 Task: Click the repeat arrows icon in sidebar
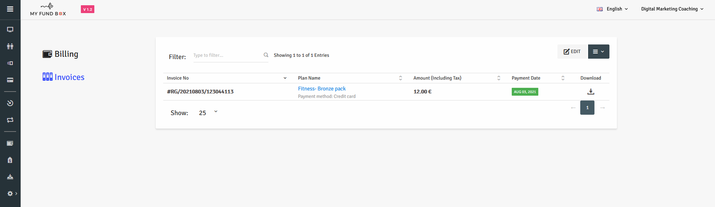[10, 120]
